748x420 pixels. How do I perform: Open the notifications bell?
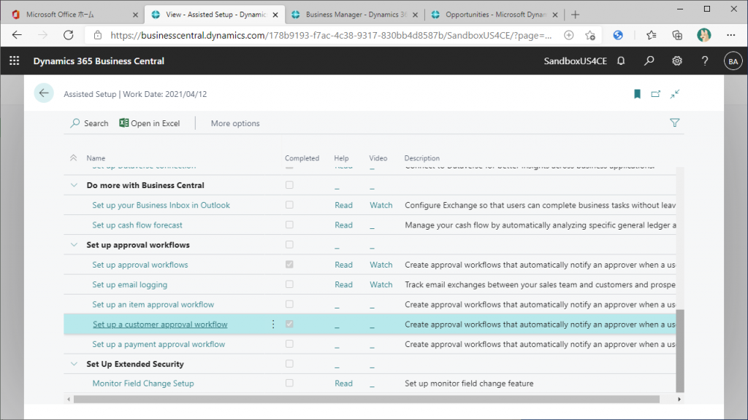(621, 61)
